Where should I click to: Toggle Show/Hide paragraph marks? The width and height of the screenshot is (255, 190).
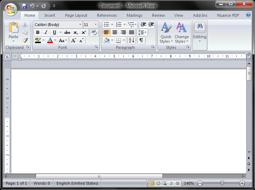(x=141, y=40)
